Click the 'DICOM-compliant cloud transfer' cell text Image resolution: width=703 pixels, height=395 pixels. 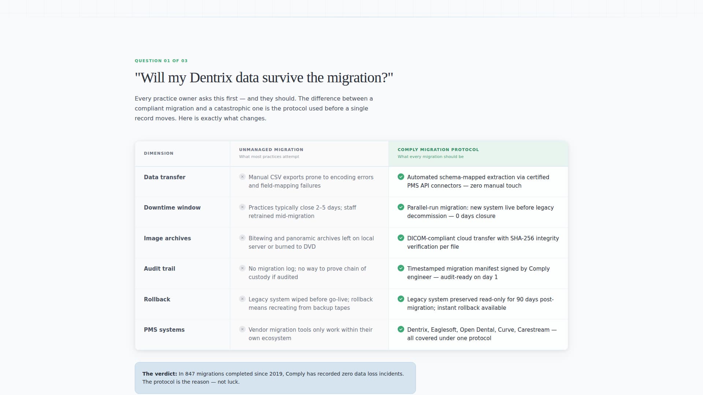coord(483,242)
